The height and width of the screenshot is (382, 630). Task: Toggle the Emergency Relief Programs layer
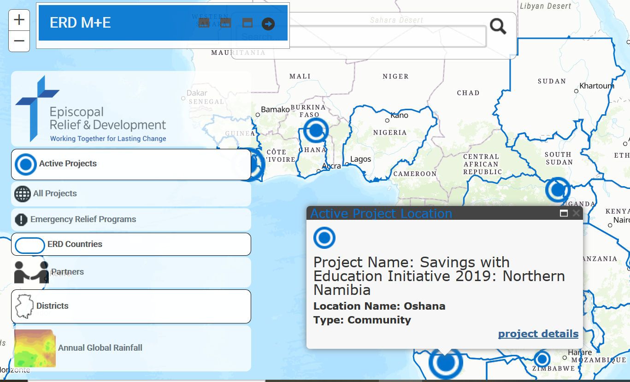click(131, 219)
